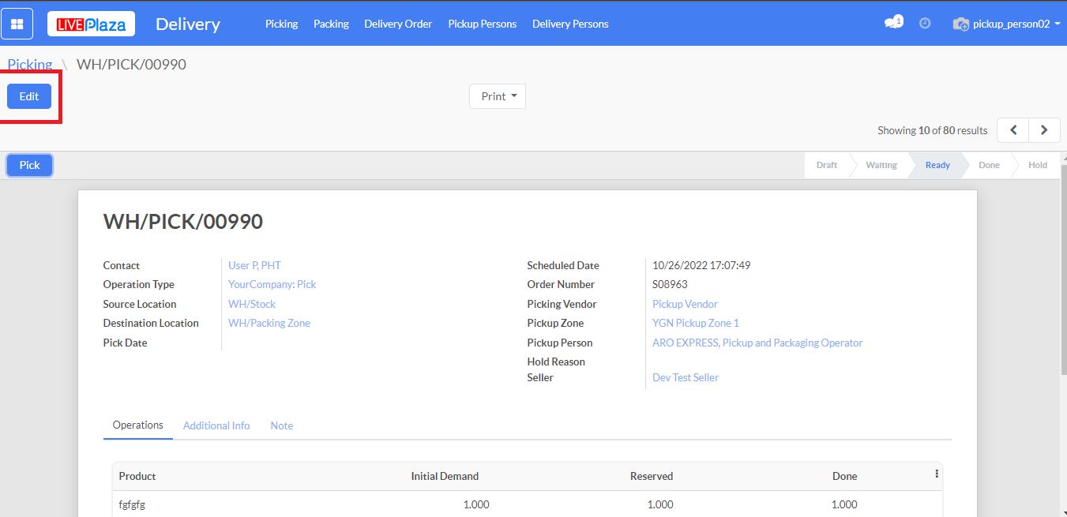Open the conversations chat icon

pyautogui.click(x=892, y=23)
